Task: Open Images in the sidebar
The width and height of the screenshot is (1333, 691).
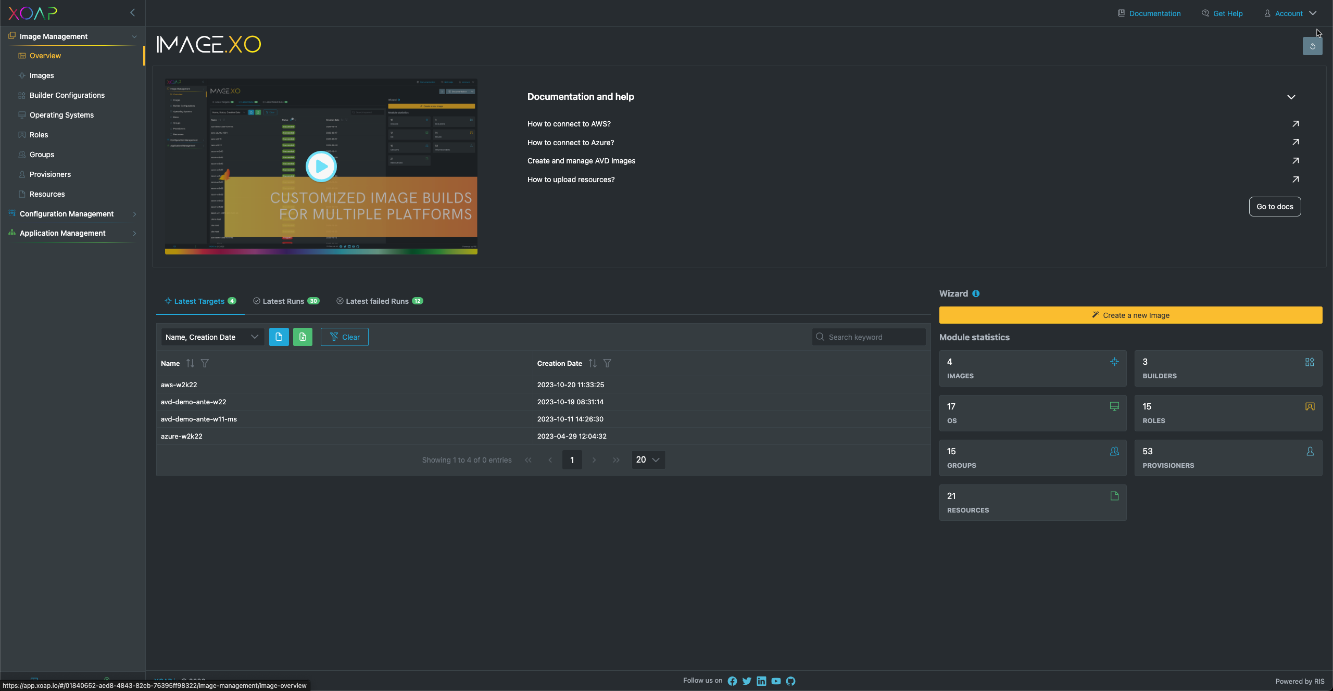Action: [42, 75]
